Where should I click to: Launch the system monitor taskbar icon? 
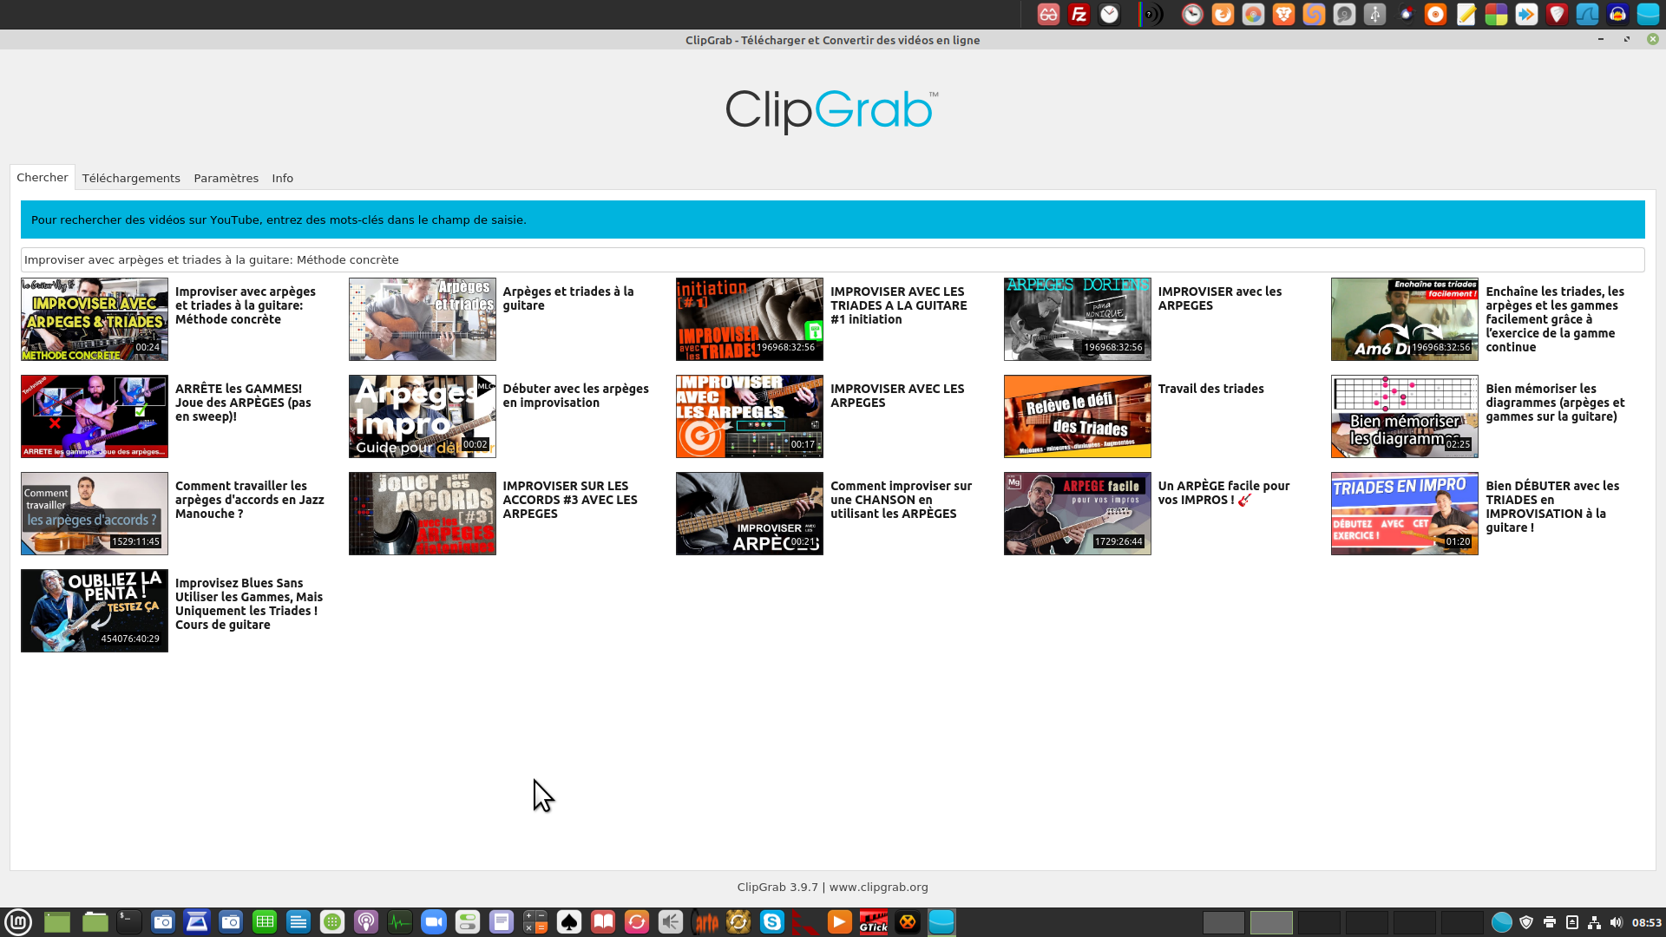point(400,921)
